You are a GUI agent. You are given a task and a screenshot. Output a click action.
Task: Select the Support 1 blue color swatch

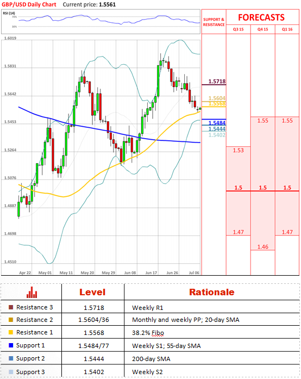click(11, 345)
